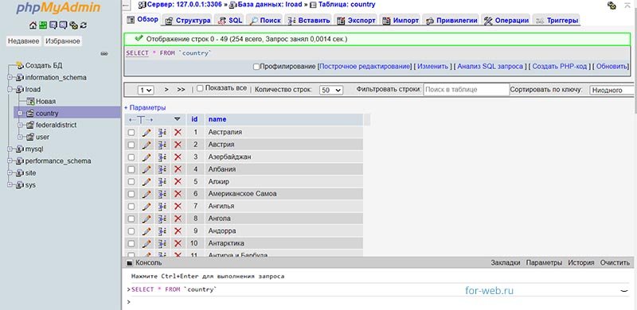Open page settings gear icon at top right
This screenshot has width=637, height=310.
point(612,6)
